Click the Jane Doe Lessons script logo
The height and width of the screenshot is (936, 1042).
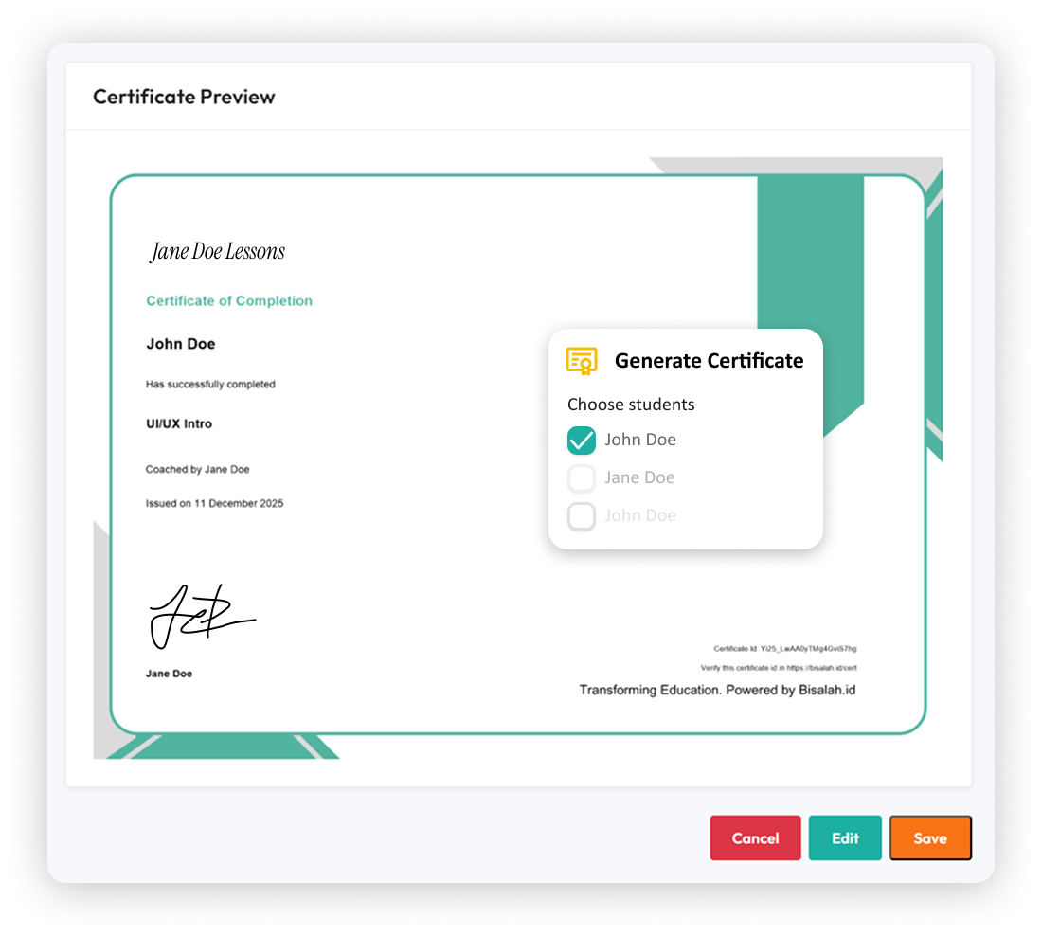218,251
